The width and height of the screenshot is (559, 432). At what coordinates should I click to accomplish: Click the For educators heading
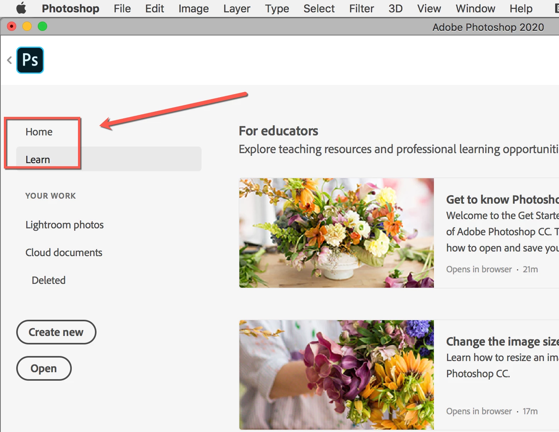tap(278, 131)
